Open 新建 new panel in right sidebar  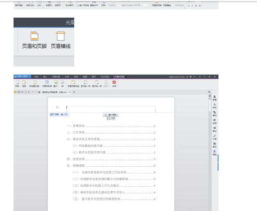click(x=214, y=98)
